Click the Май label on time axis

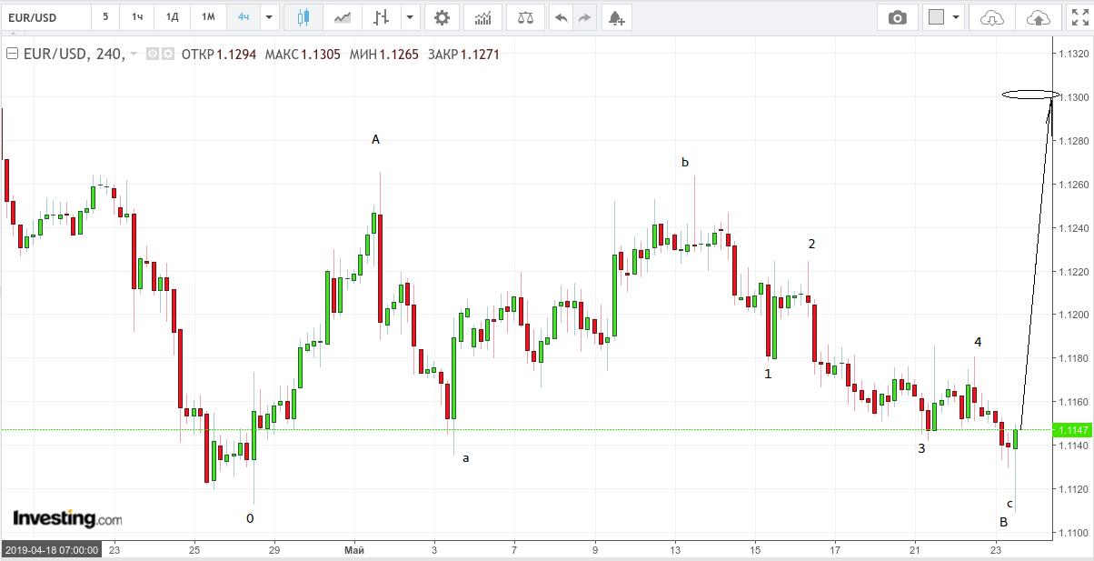pyautogui.click(x=354, y=550)
